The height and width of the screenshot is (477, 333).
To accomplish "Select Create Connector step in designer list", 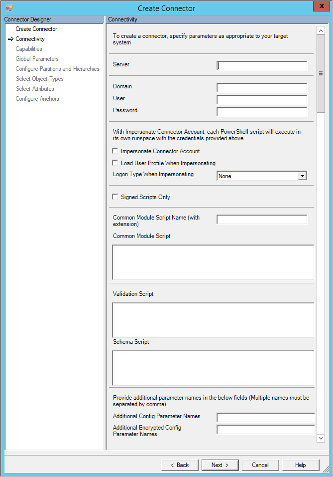I will [x=36, y=29].
